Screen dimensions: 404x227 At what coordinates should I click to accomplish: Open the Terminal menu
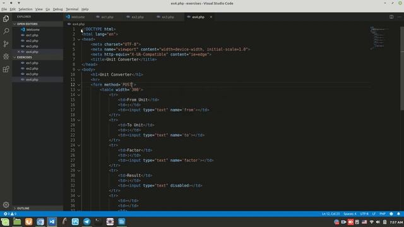(72, 9)
